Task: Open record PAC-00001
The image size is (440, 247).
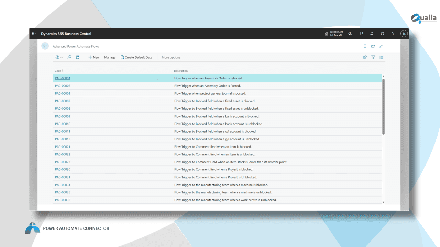Action: coord(63,78)
